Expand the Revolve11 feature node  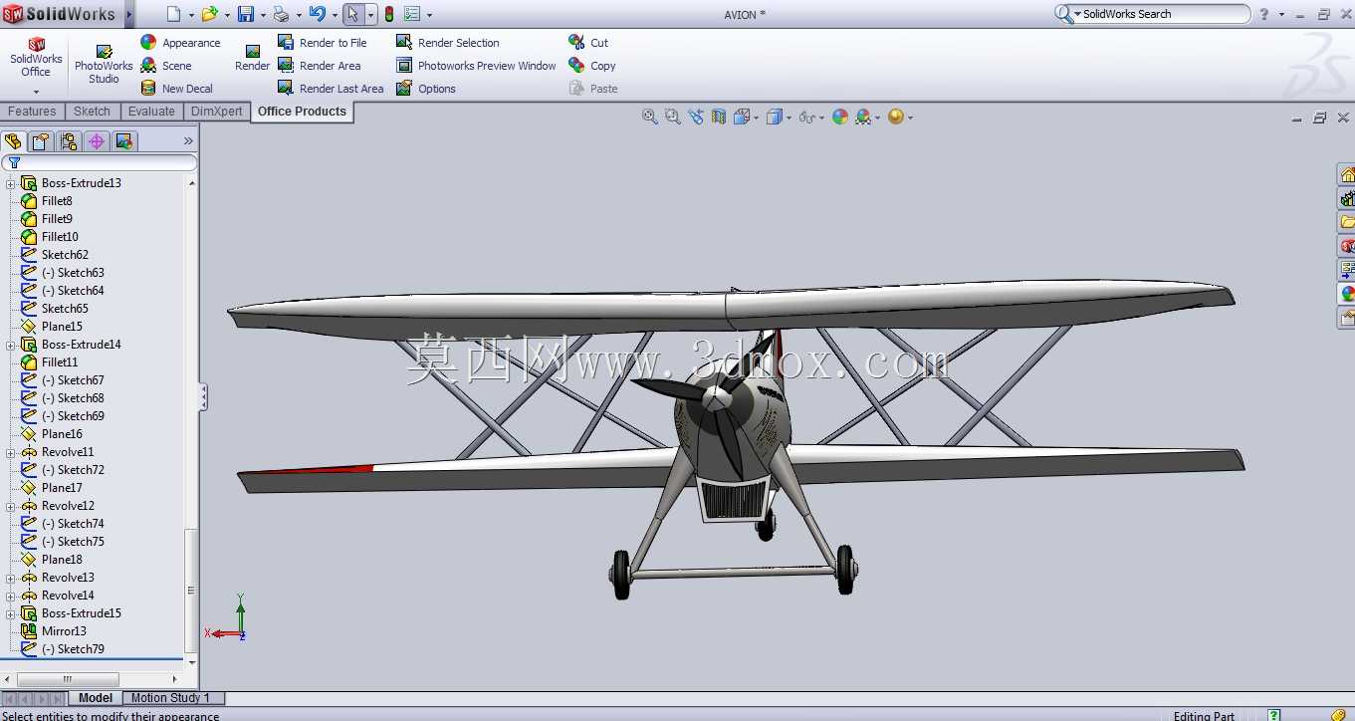pyautogui.click(x=11, y=452)
